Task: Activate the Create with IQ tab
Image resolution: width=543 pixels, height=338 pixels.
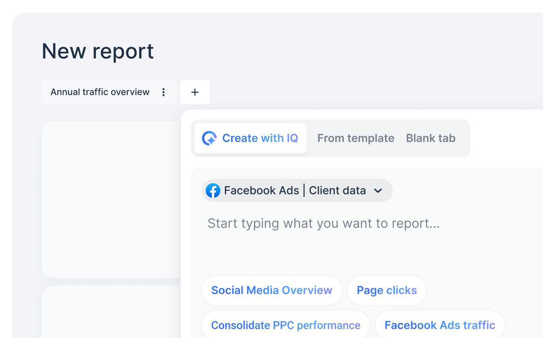Action: click(x=250, y=138)
